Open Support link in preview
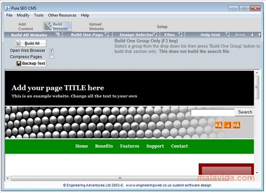266x193 pixels. click(x=155, y=146)
